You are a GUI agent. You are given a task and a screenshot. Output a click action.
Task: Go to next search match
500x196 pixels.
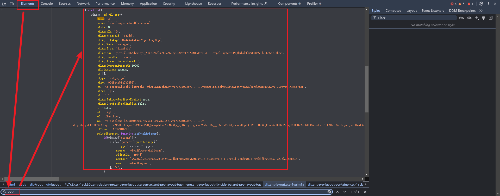(x=345, y=192)
